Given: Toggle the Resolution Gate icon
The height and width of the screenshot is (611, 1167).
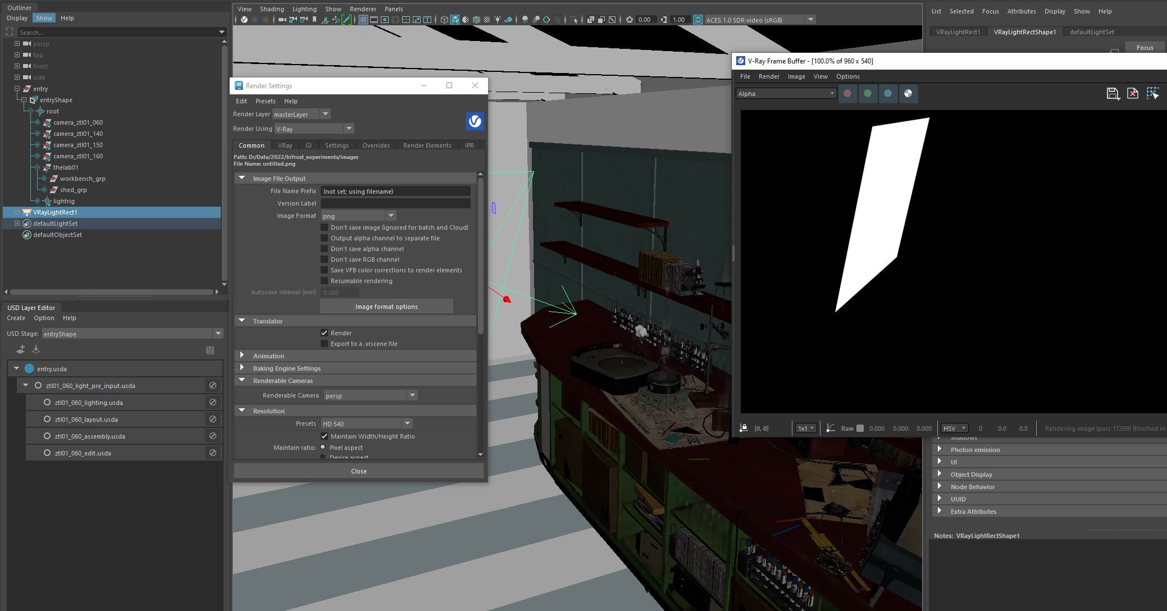Looking at the screenshot, I should click(x=385, y=20).
